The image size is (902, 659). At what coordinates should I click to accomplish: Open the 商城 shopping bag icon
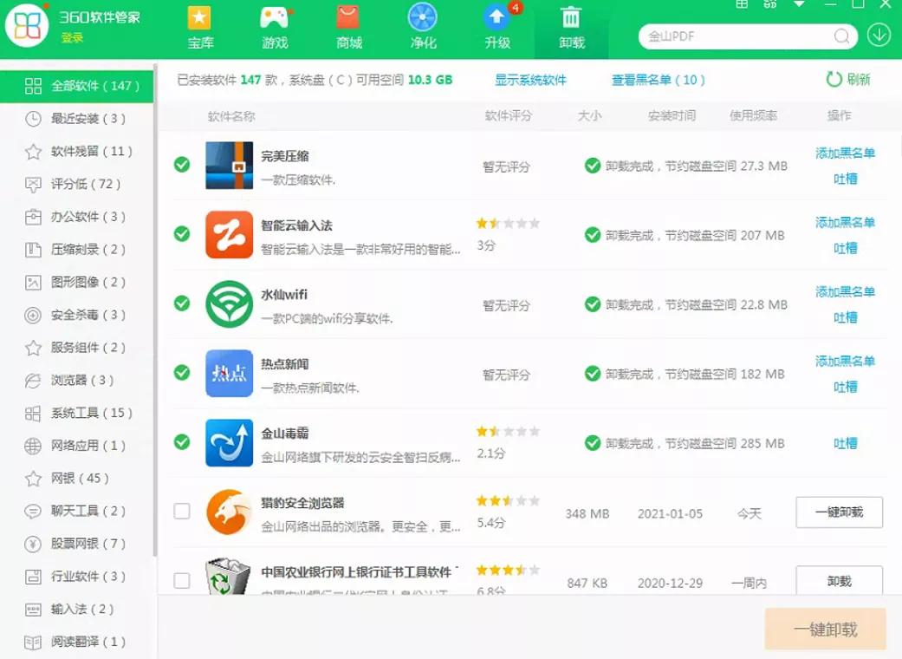348,18
